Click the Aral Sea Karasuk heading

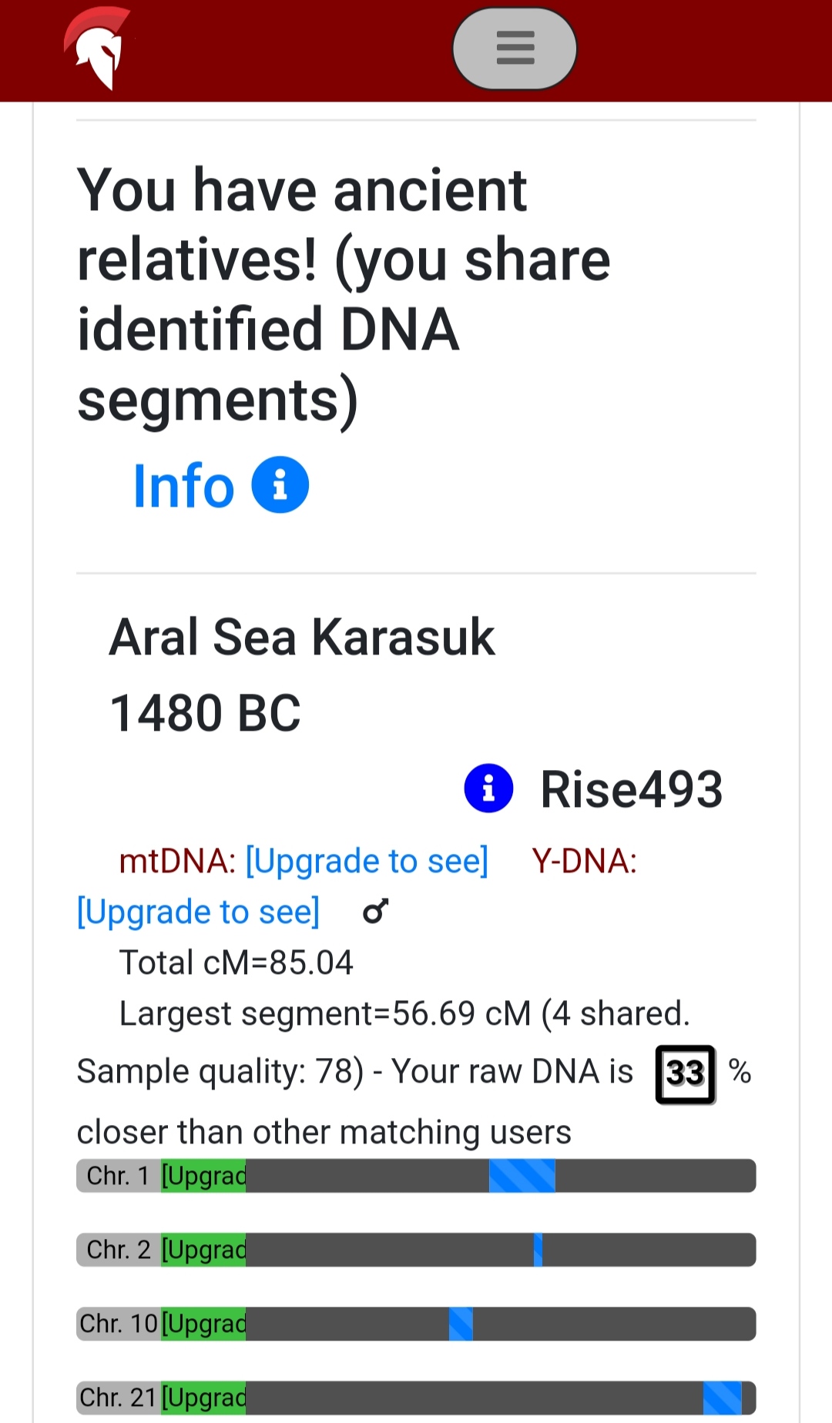click(302, 638)
